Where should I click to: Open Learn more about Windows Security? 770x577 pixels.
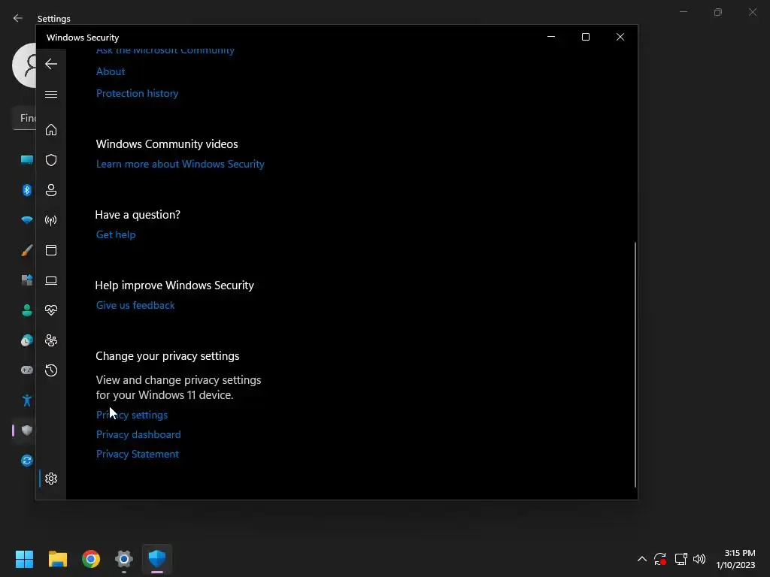[180, 164]
